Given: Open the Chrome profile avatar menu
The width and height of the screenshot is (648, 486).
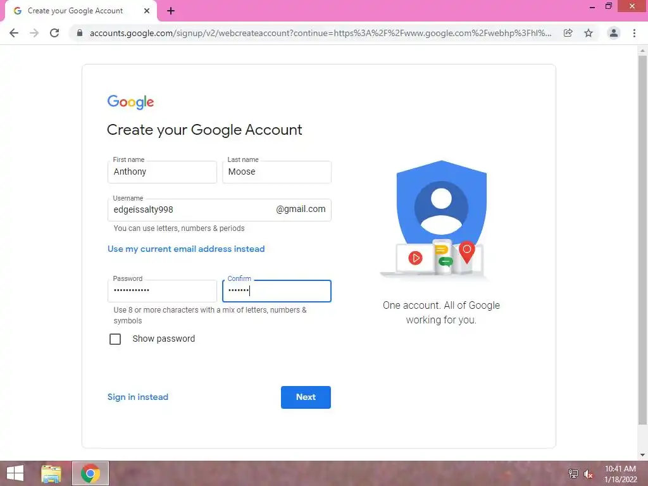Looking at the screenshot, I should coord(614,33).
